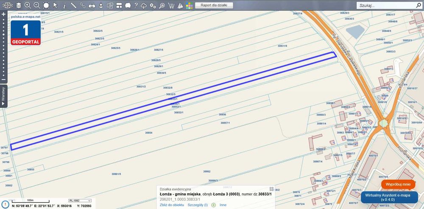Click the chain link share icon
The image size is (424, 209).
pos(83,5)
